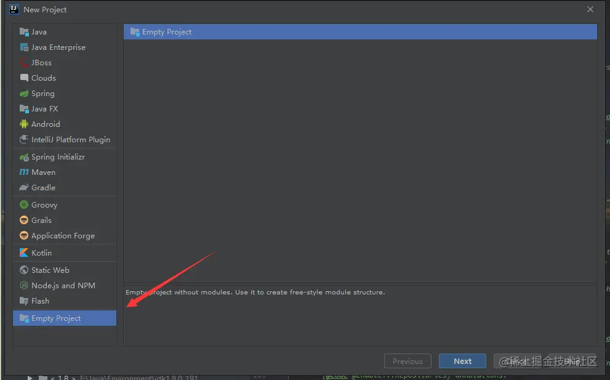
Task: Click the Java FX icon
Action: (x=24, y=109)
